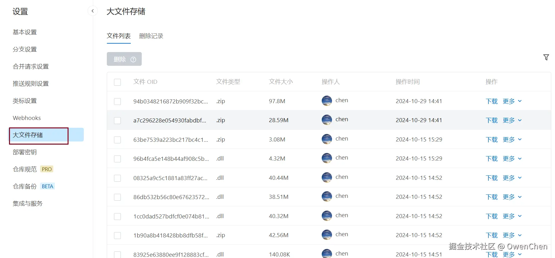The width and height of the screenshot is (555, 258).
Task: Click chen's avatar in the 3.08M row
Action: tap(327, 139)
